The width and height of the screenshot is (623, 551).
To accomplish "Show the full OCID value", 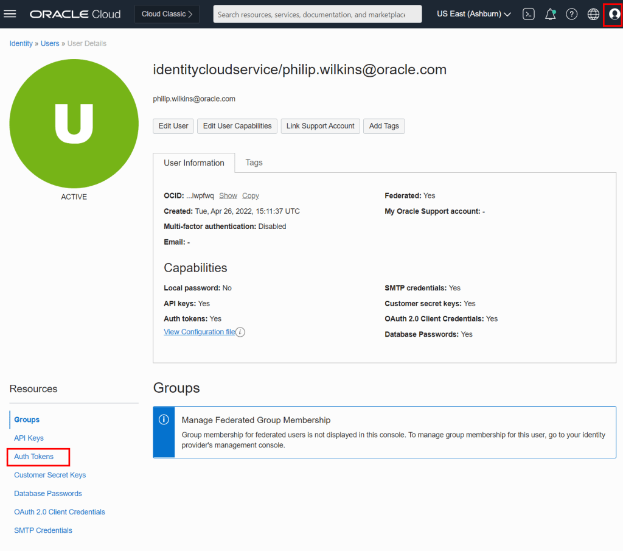I will click(228, 196).
